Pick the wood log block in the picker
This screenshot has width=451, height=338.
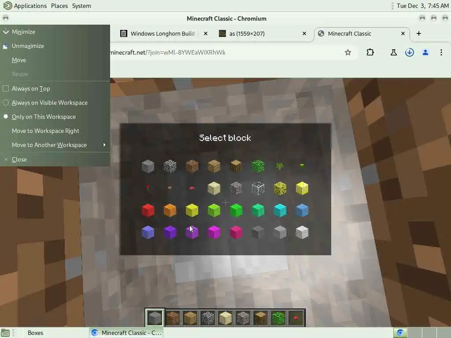(236, 166)
